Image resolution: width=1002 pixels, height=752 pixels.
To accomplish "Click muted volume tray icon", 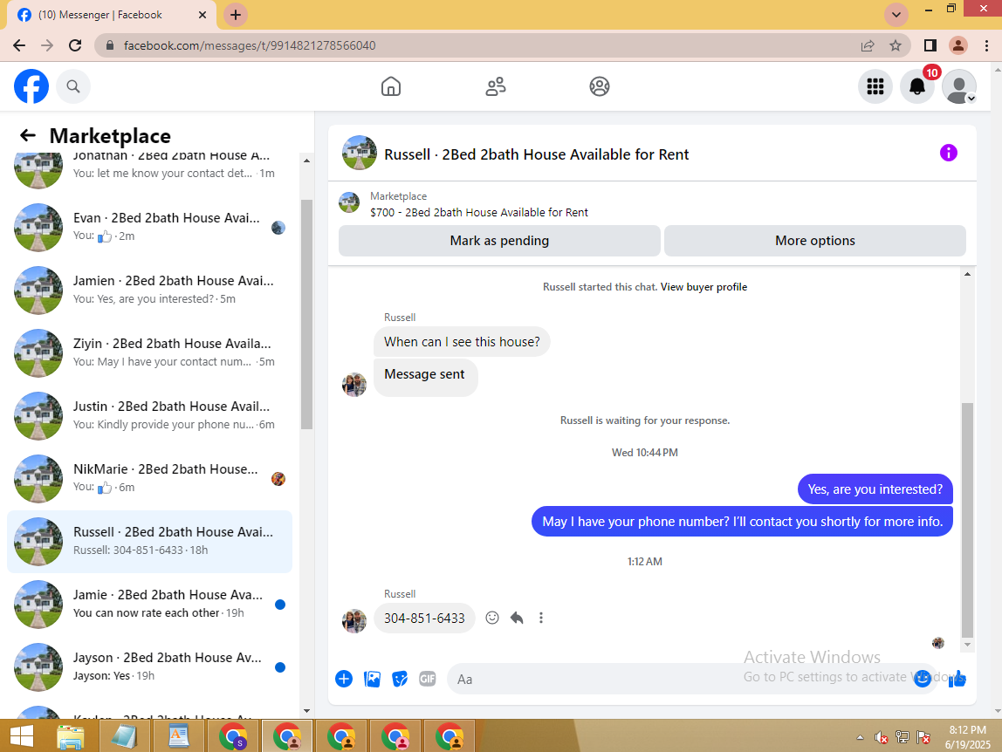I will click(x=882, y=738).
